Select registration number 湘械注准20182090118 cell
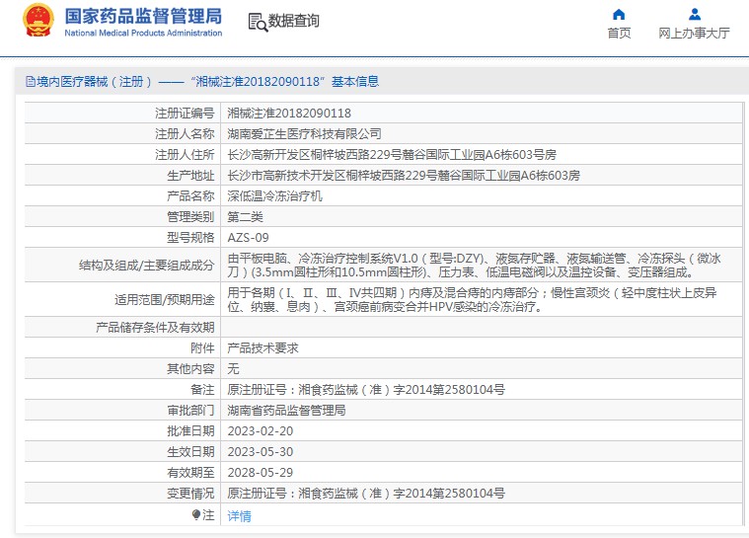The image size is (749, 538). click(x=289, y=114)
